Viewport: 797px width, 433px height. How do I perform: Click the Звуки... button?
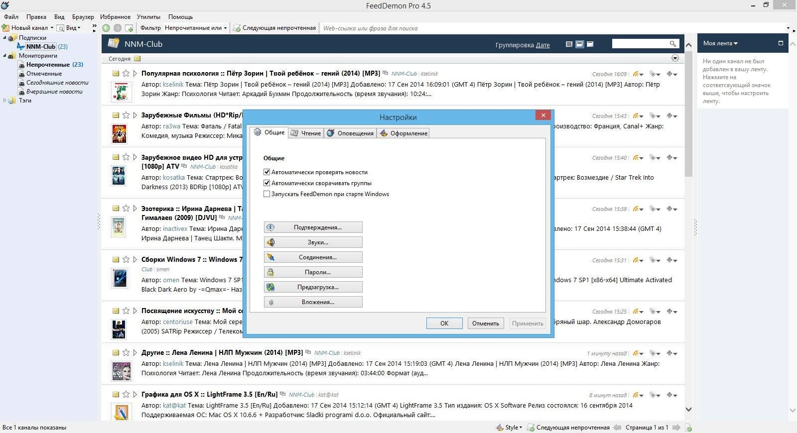[313, 242]
